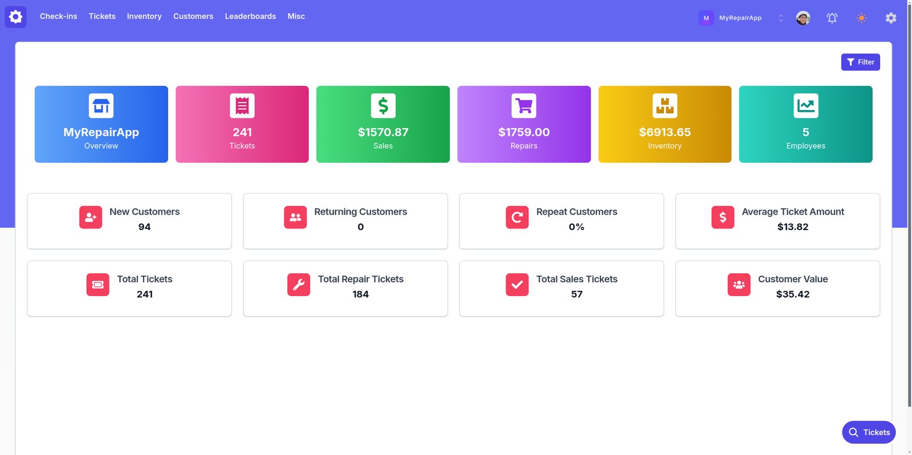912x455 pixels.
Task: Go to the Inventory menu
Action: (144, 17)
